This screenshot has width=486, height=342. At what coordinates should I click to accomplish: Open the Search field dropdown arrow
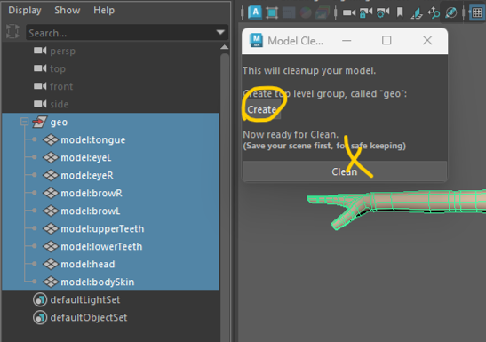[x=220, y=32]
